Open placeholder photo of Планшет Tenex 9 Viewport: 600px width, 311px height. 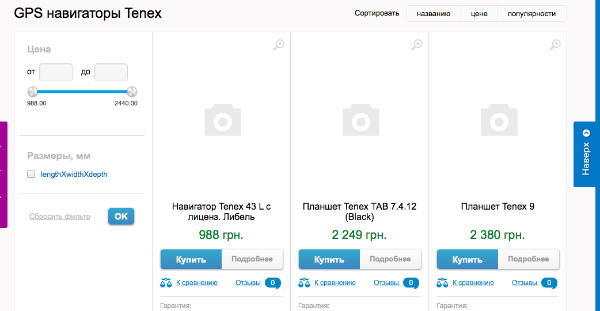click(499, 120)
